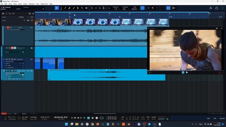Select the Split tool
This screenshot has height=127, width=226.
(65, 8)
